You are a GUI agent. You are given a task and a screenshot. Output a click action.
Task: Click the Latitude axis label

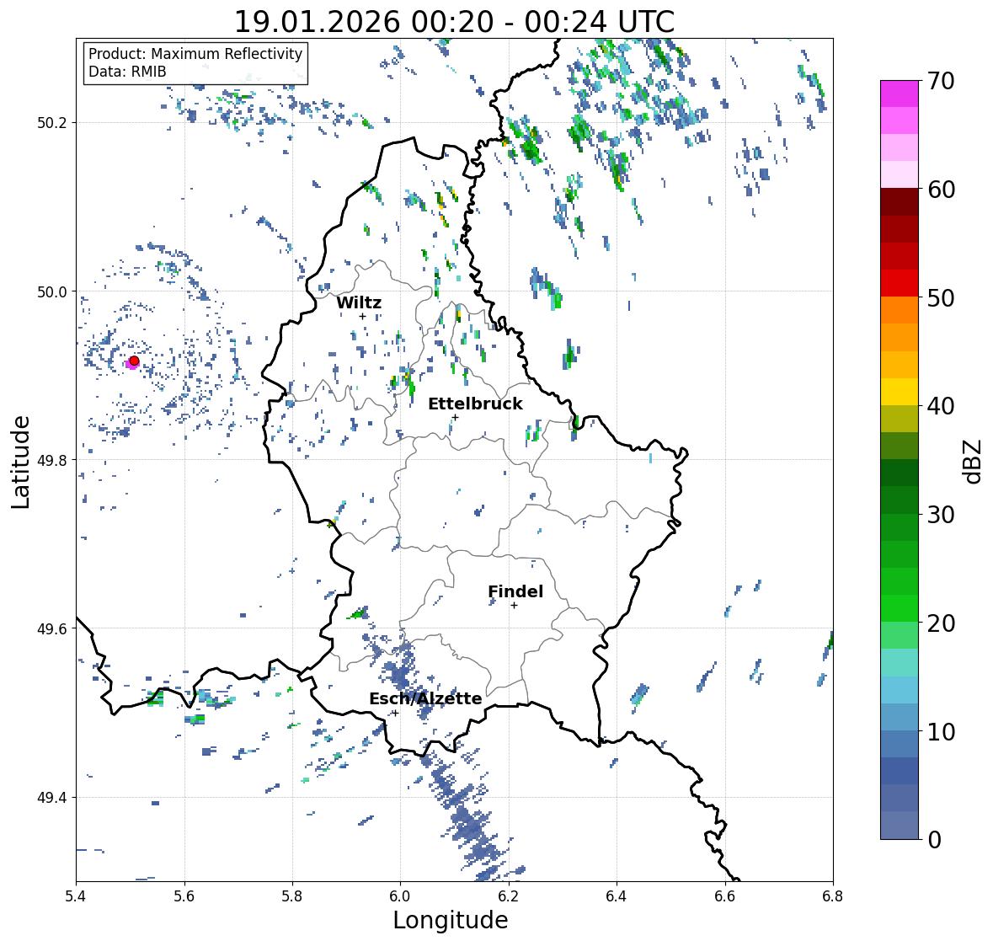[x=21, y=462]
